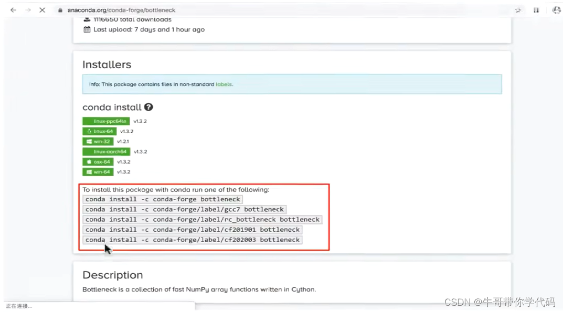Bookmark this page with the star icon
This screenshot has height=312, width=563.
point(518,10)
